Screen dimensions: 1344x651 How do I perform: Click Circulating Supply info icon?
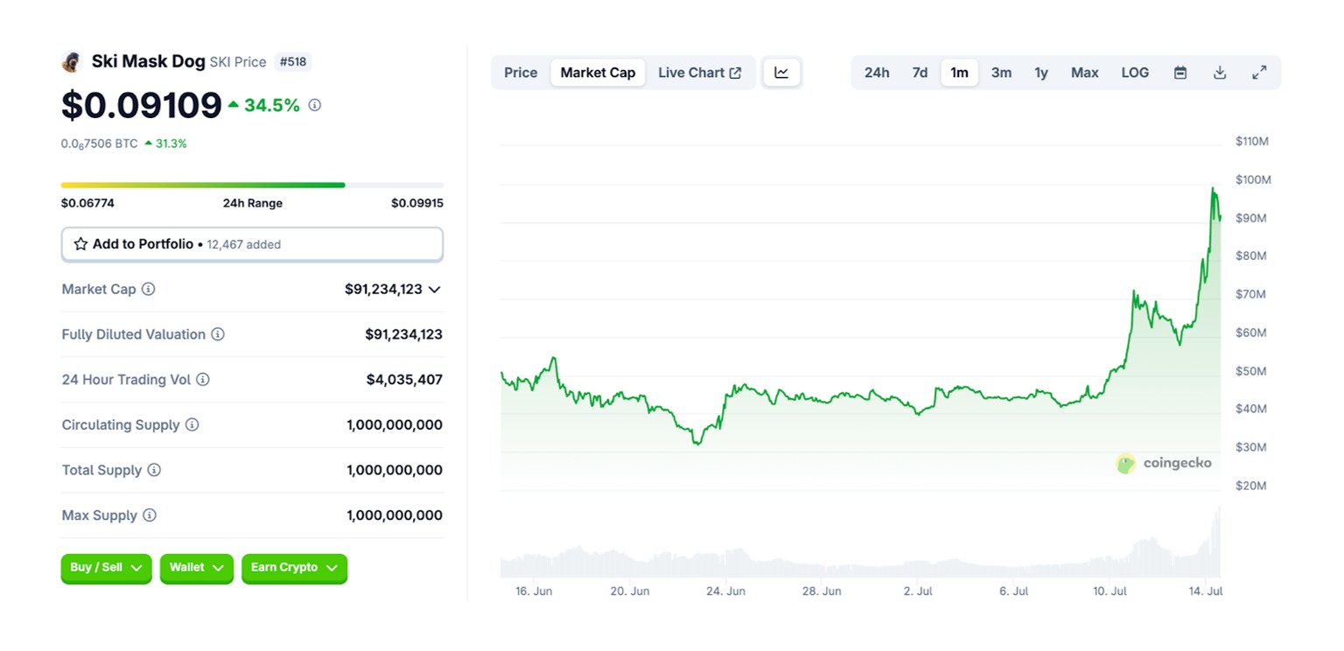pos(192,424)
